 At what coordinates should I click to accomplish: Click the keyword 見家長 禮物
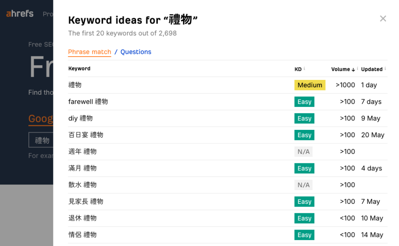(86, 202)
